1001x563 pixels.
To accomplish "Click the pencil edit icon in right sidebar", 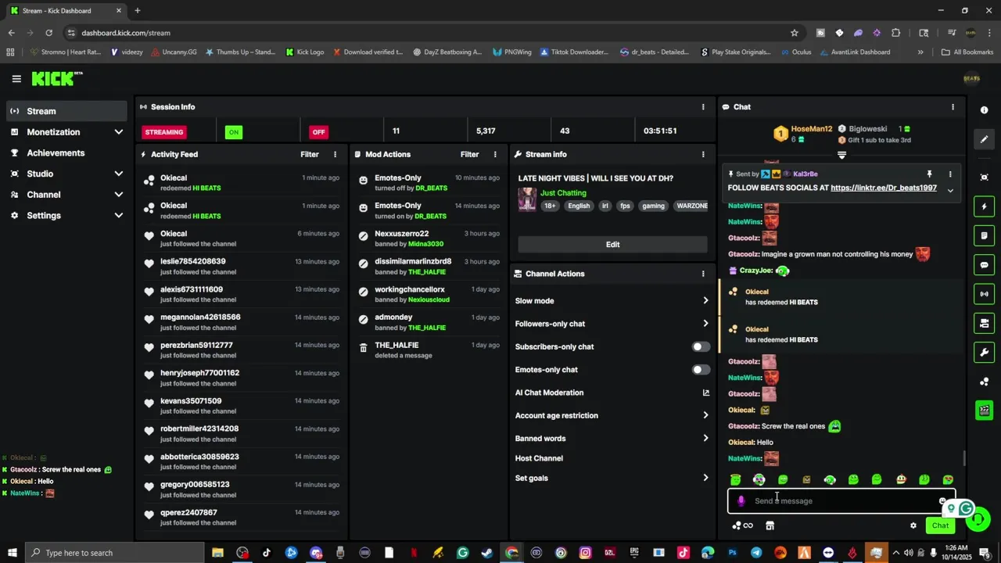I will pos(985,139).
